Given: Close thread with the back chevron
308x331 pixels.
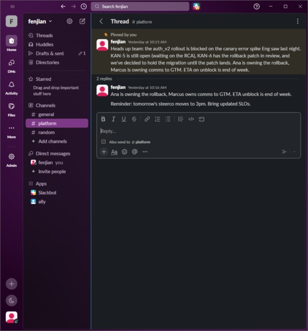Looking at the screenshot, I should [x=101, y=21].
